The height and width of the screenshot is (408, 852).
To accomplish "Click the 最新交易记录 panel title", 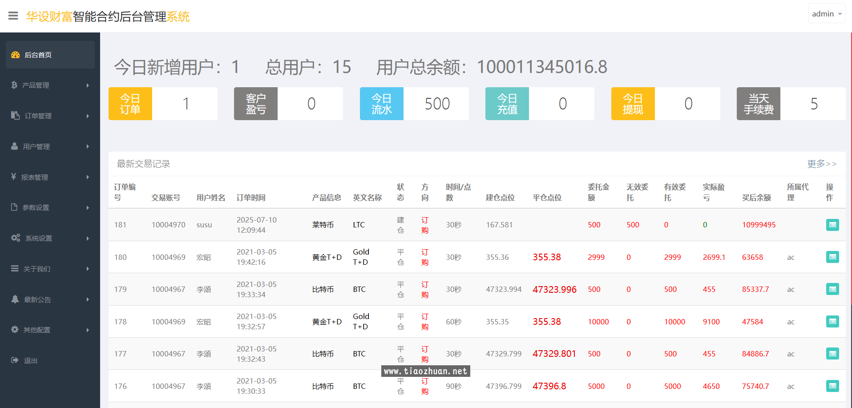I will [x=143, y=164].
